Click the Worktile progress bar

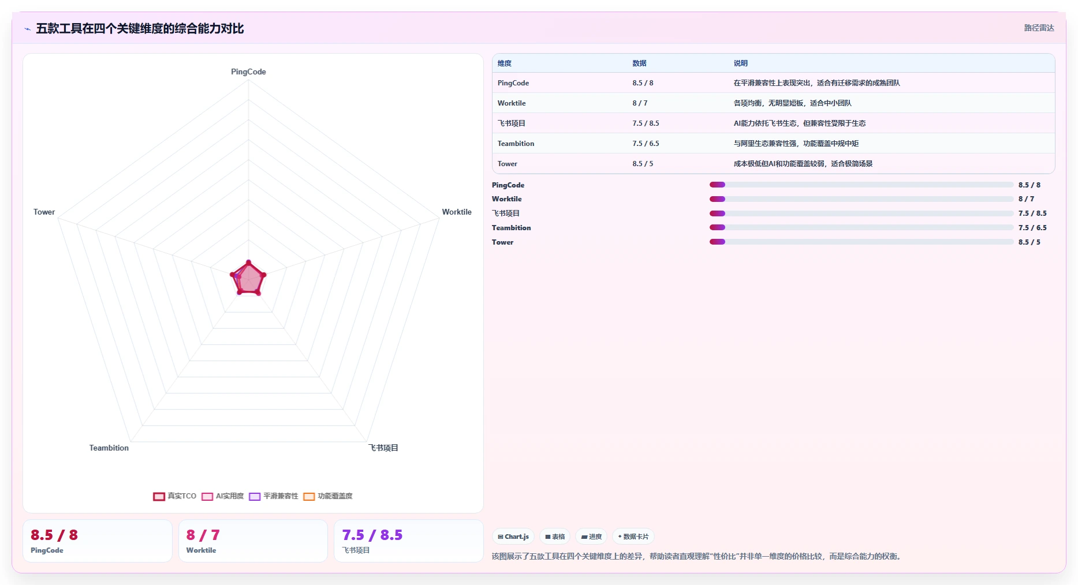pyautogui.click(x=861, y=199)
